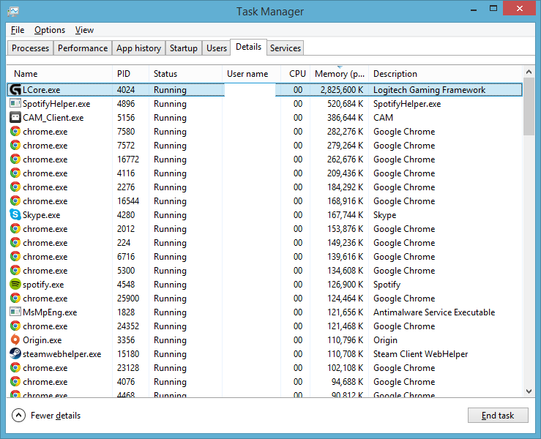Select the Details tab

pyautogui.click(x=248, y=47)
